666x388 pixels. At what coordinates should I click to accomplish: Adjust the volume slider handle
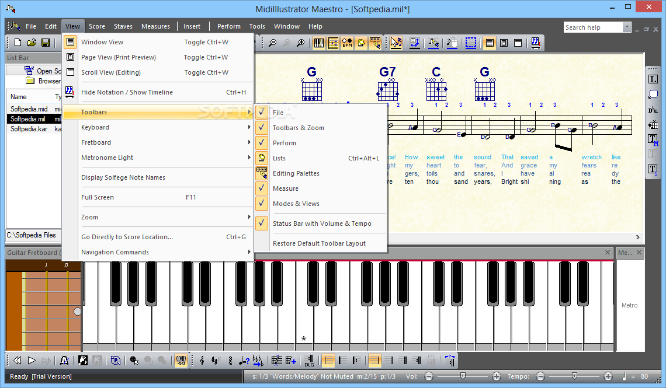(x=463, y=376)
